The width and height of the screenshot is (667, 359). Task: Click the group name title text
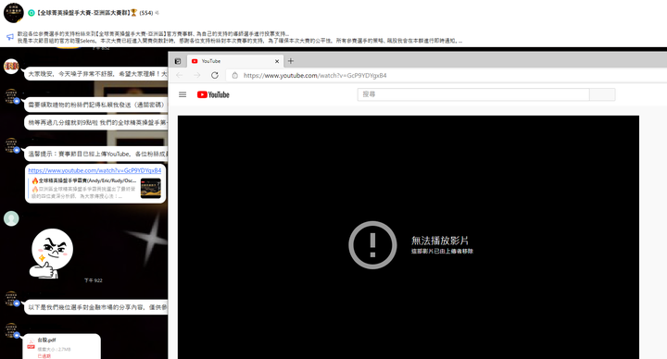(x=84, y=13)
